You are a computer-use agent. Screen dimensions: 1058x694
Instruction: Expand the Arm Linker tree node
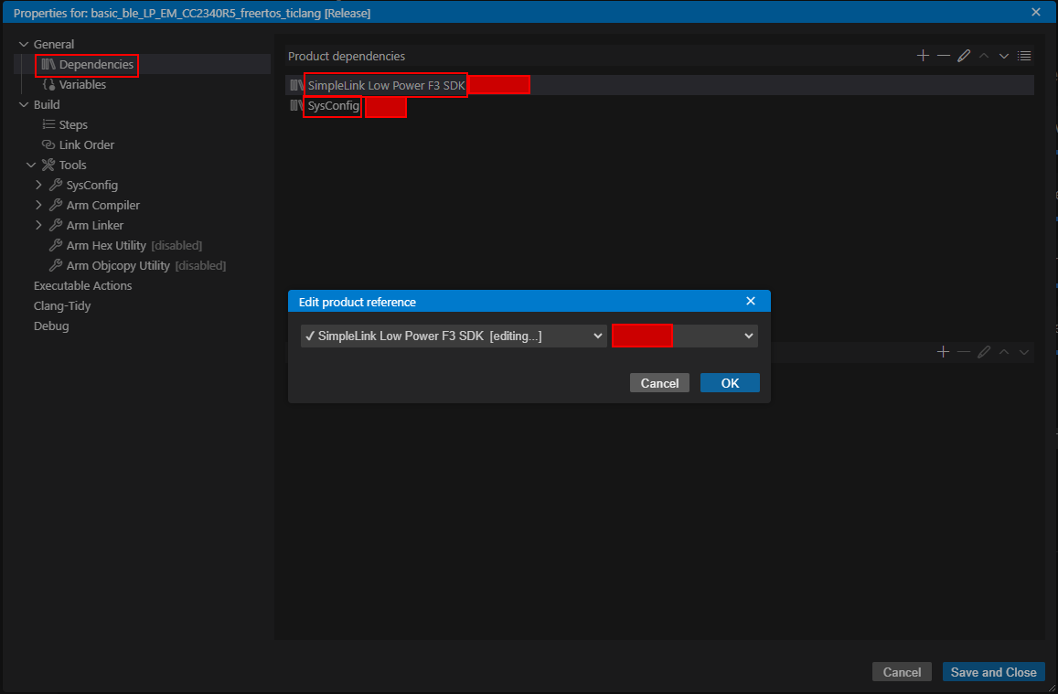click(x=38, y=226)
